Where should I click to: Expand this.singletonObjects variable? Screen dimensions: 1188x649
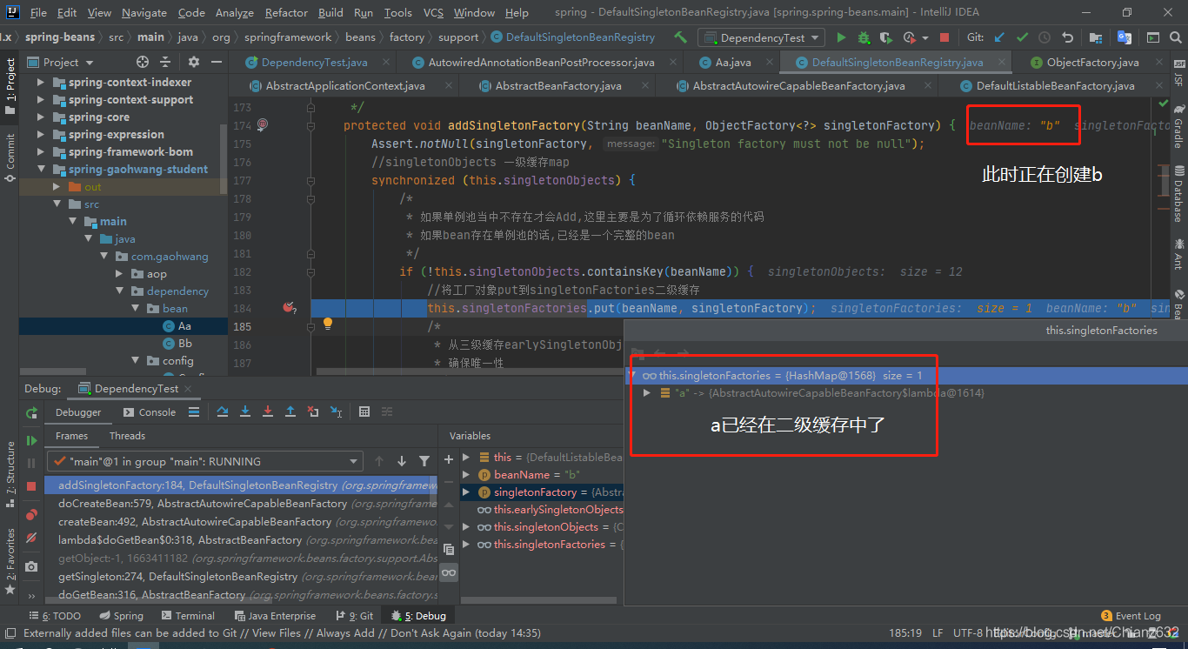[x=466, y=526]
